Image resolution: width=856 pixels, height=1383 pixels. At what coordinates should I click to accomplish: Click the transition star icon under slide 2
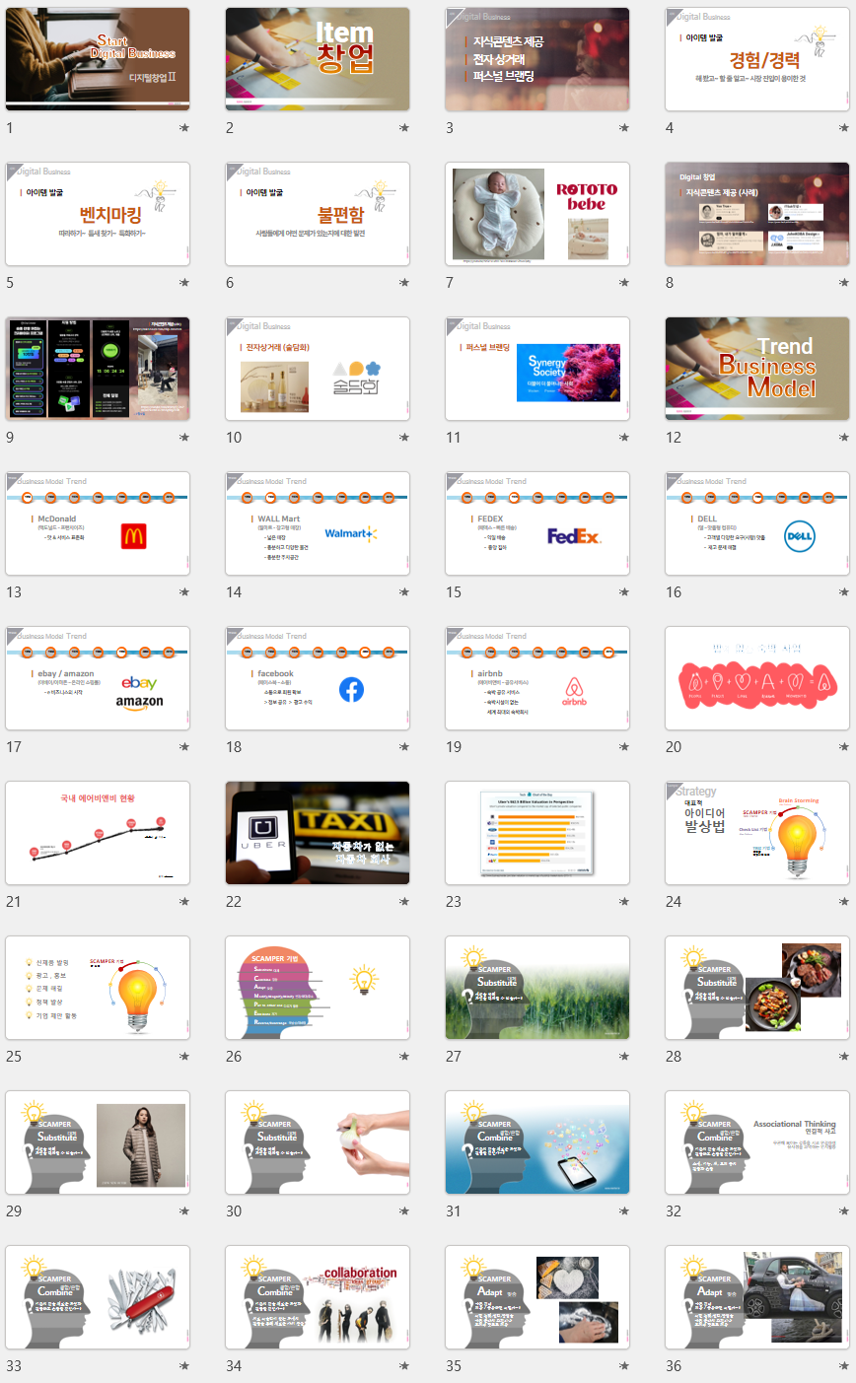tap(403, 128)
